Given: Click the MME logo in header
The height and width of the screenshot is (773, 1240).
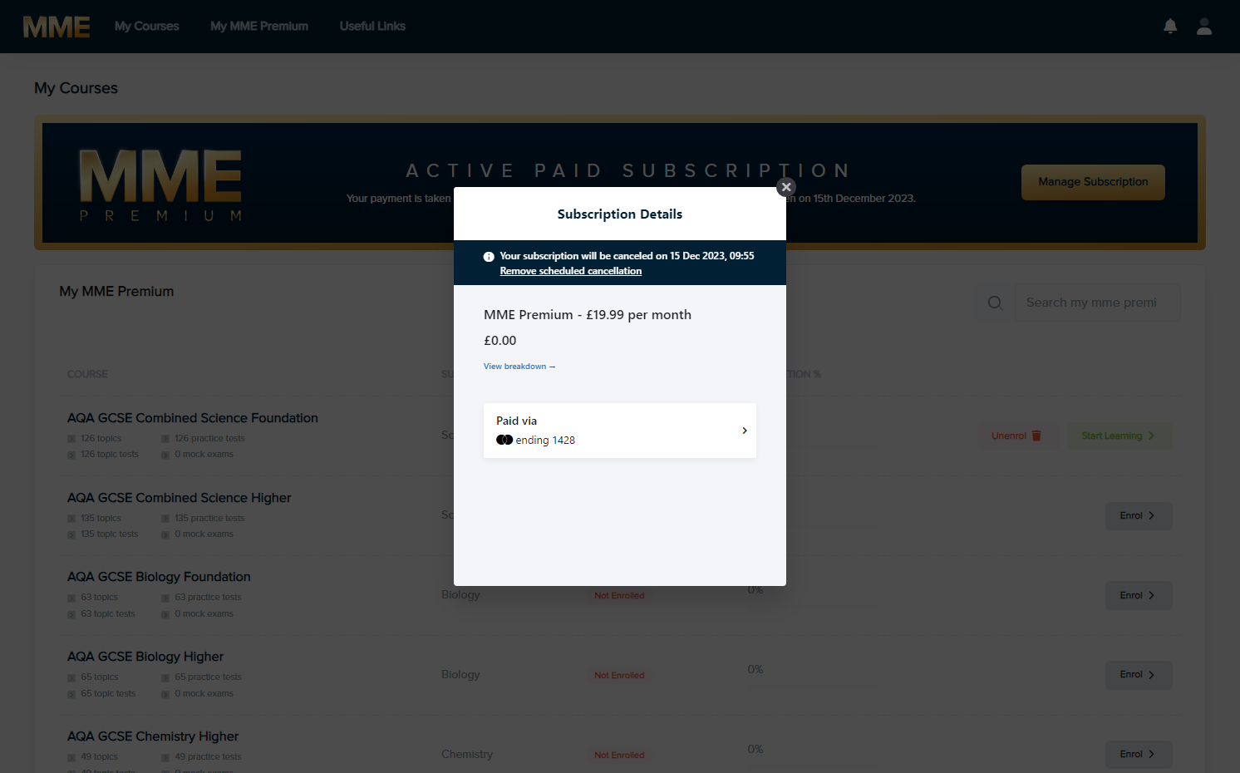Looking at the screenshot, I should (x=57, y=27).
